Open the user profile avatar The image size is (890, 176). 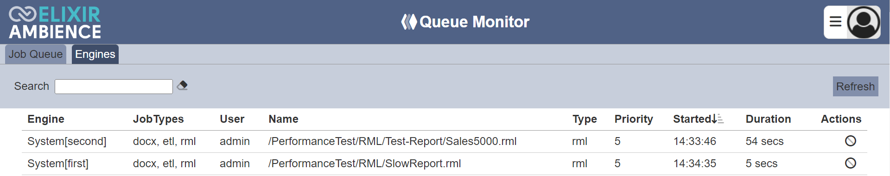864,22
